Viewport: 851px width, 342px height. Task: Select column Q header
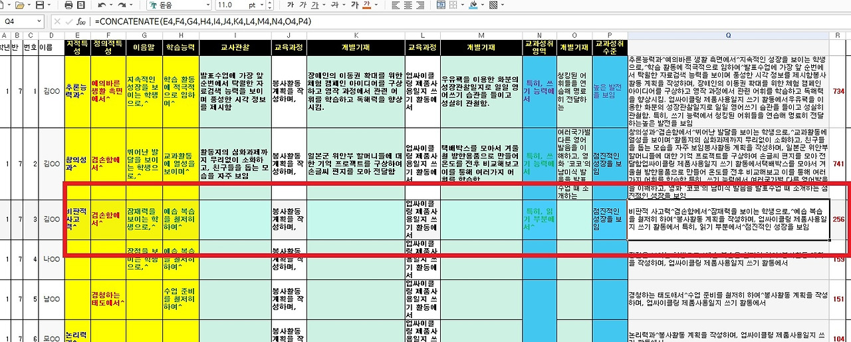click(x=728, y=35)
